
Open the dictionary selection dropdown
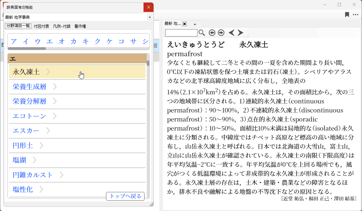149,17
